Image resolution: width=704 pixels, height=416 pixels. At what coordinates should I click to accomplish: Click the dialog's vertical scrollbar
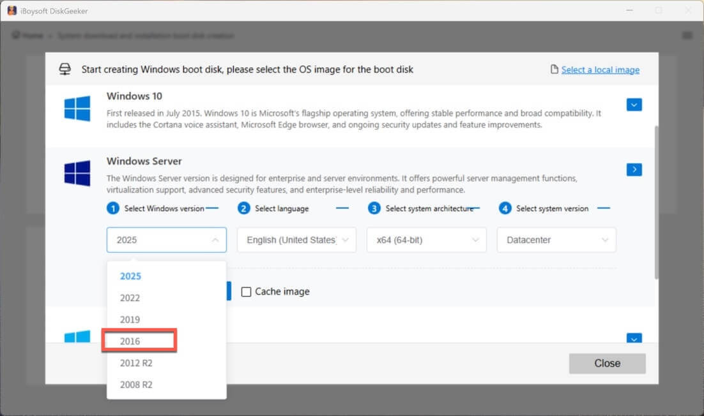point(657,203)
